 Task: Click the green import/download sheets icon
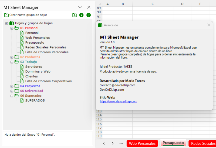75,15
